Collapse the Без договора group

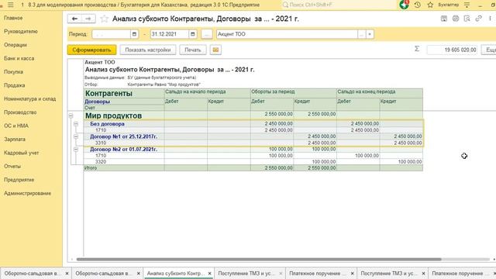tap(76, 124)
